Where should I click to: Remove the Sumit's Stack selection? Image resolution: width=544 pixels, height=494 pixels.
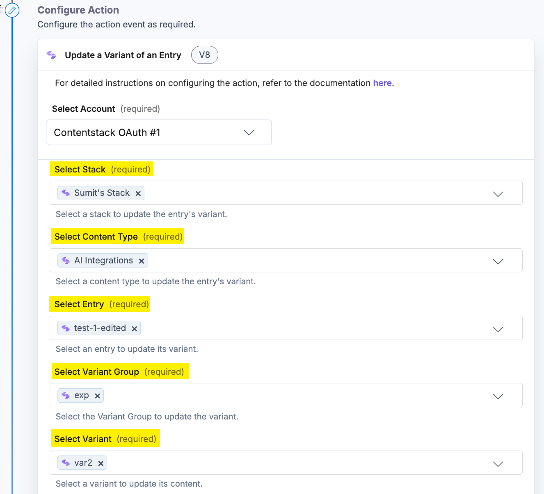point(138,193)
